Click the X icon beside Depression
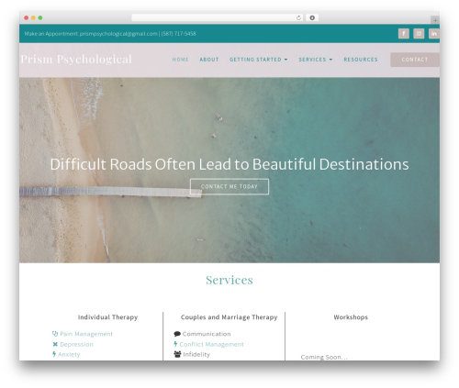The width and height of the screenshot is (459, 388). pos(55,344)
